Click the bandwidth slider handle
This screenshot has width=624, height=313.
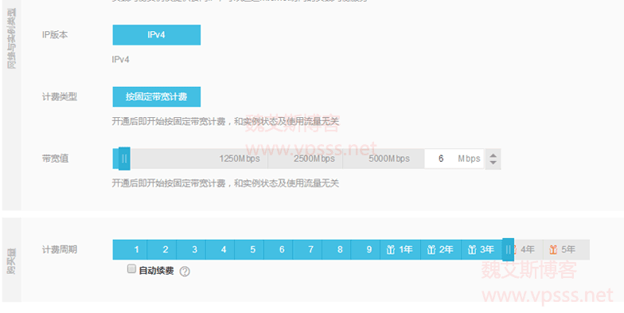point(124,159)
